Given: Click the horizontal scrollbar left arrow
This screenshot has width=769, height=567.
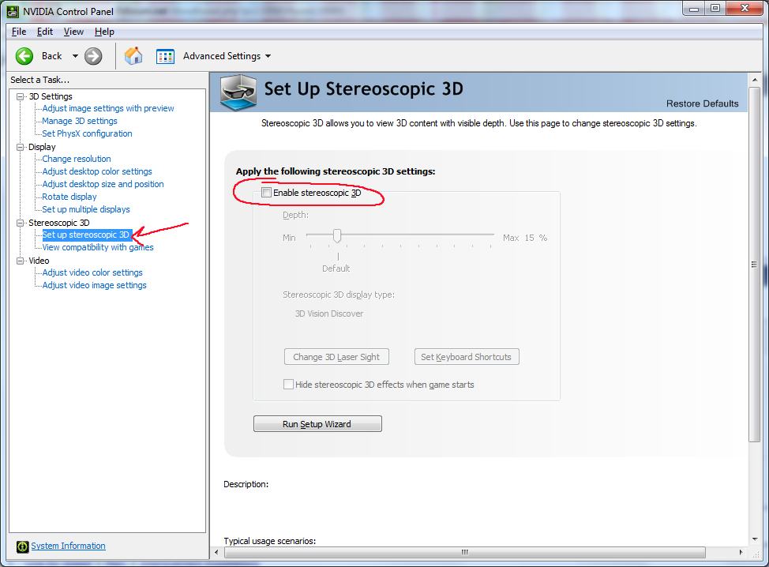Looking at the screenshot, I should 217,552.
